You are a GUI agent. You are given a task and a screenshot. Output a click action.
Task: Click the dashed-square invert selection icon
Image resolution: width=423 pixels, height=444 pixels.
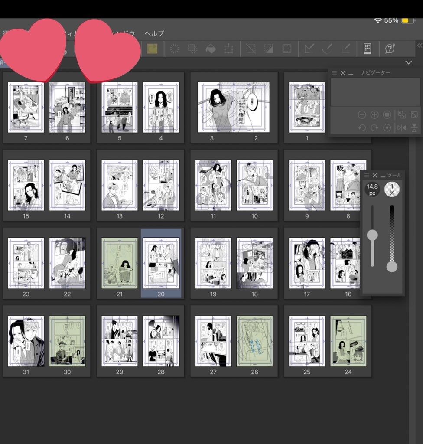193,49
